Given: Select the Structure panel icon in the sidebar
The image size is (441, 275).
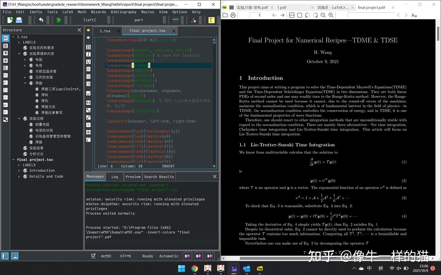Looking at the screenshot, I should click(5, 38).
